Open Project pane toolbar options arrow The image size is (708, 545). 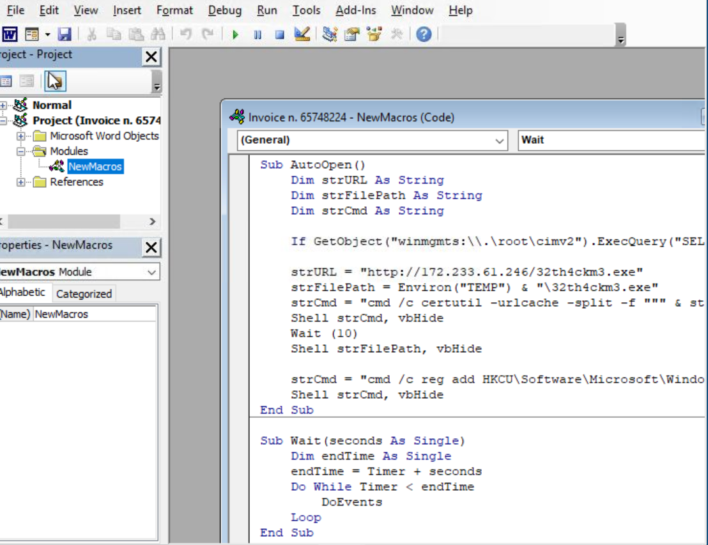(157, 82)
